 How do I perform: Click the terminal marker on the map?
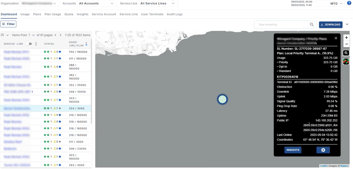click(x=222, y=99)
